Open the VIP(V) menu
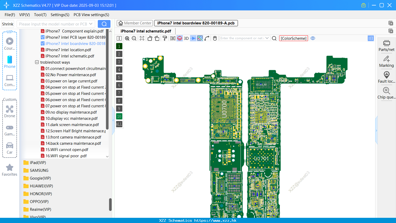Image resolution: width=396 pixels, height=223 pixels. 24,15
